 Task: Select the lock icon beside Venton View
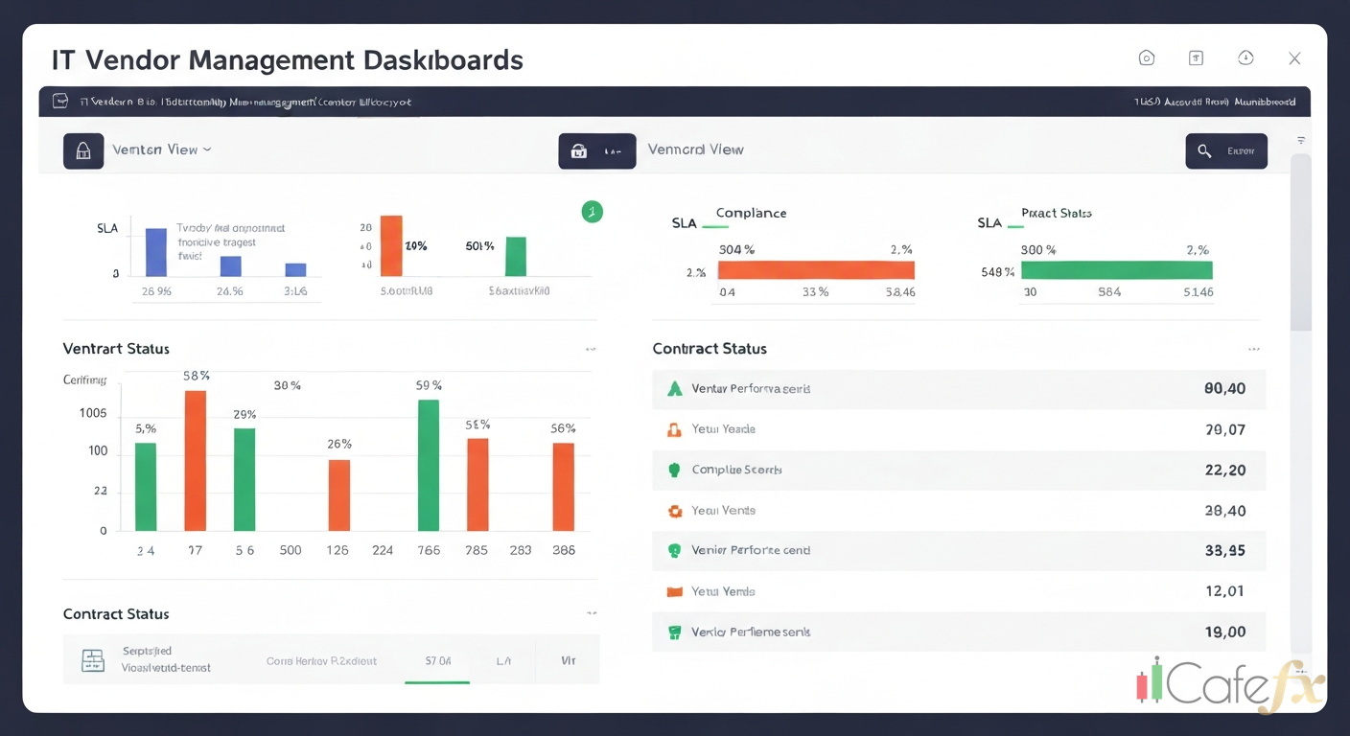tap(83, 150)
